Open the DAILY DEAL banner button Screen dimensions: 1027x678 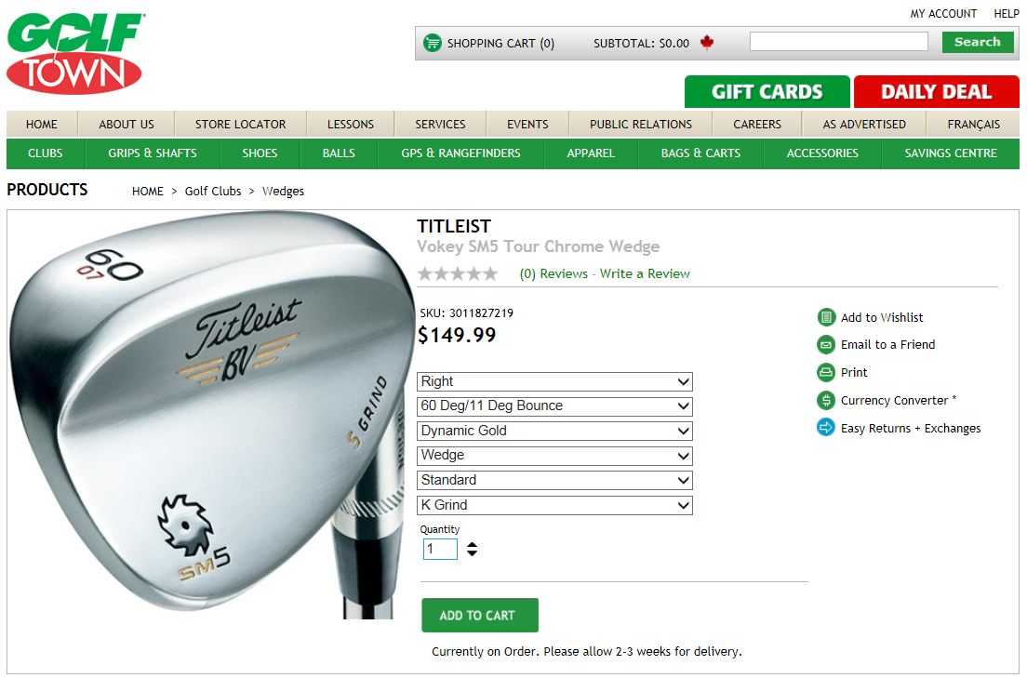(936, 92)
